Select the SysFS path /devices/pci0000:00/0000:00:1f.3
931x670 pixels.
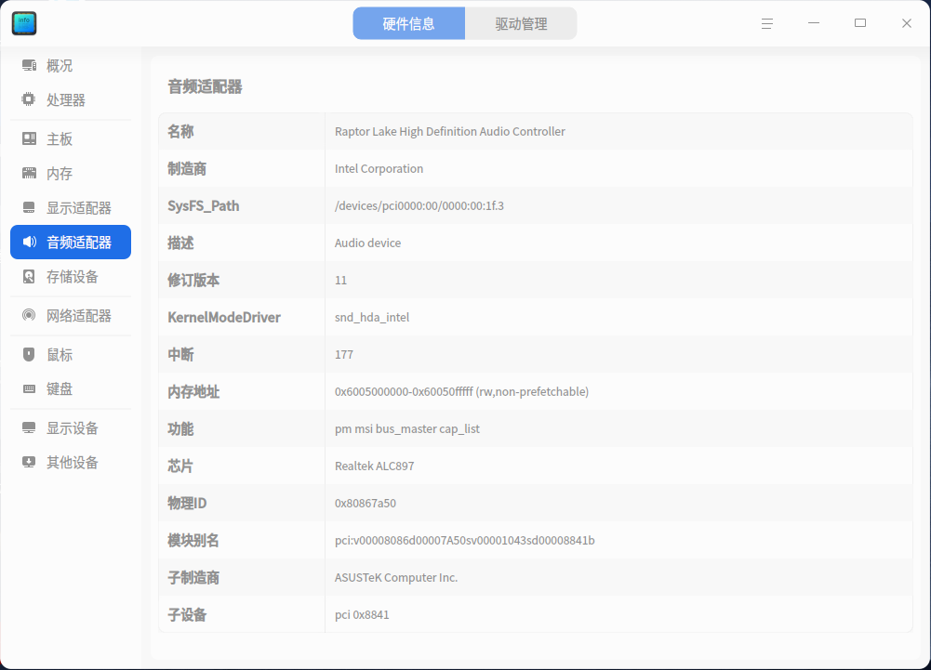(419, 206)
